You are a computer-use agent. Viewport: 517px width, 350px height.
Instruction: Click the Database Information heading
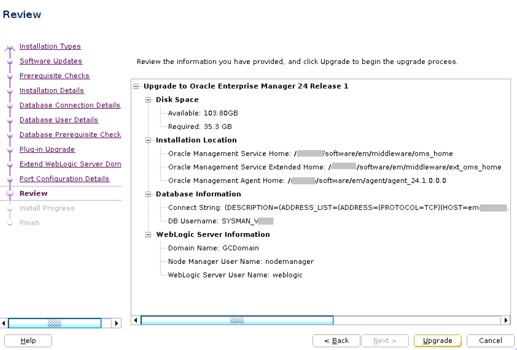coord(199,194)
